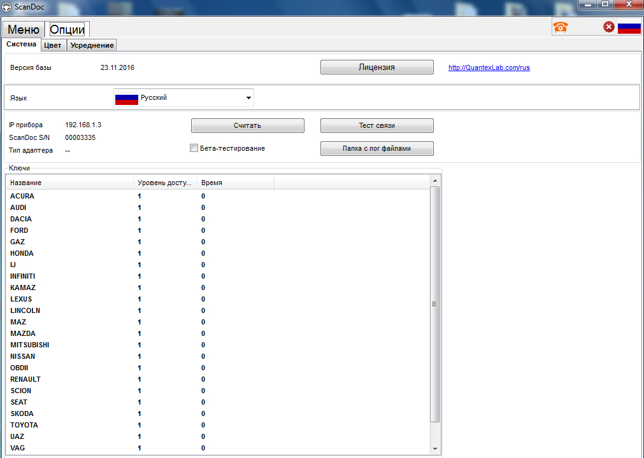
Task: Click the IP address 192.168.1.3
Action: pyautogui.click(x=83, y=125)
